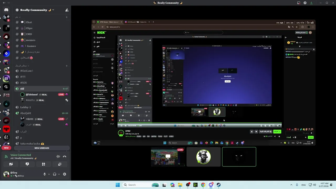The width and height of the screenshot is (336, 189).
Task: Open Steam from the taskbar
Action: (x=218, y=185)
